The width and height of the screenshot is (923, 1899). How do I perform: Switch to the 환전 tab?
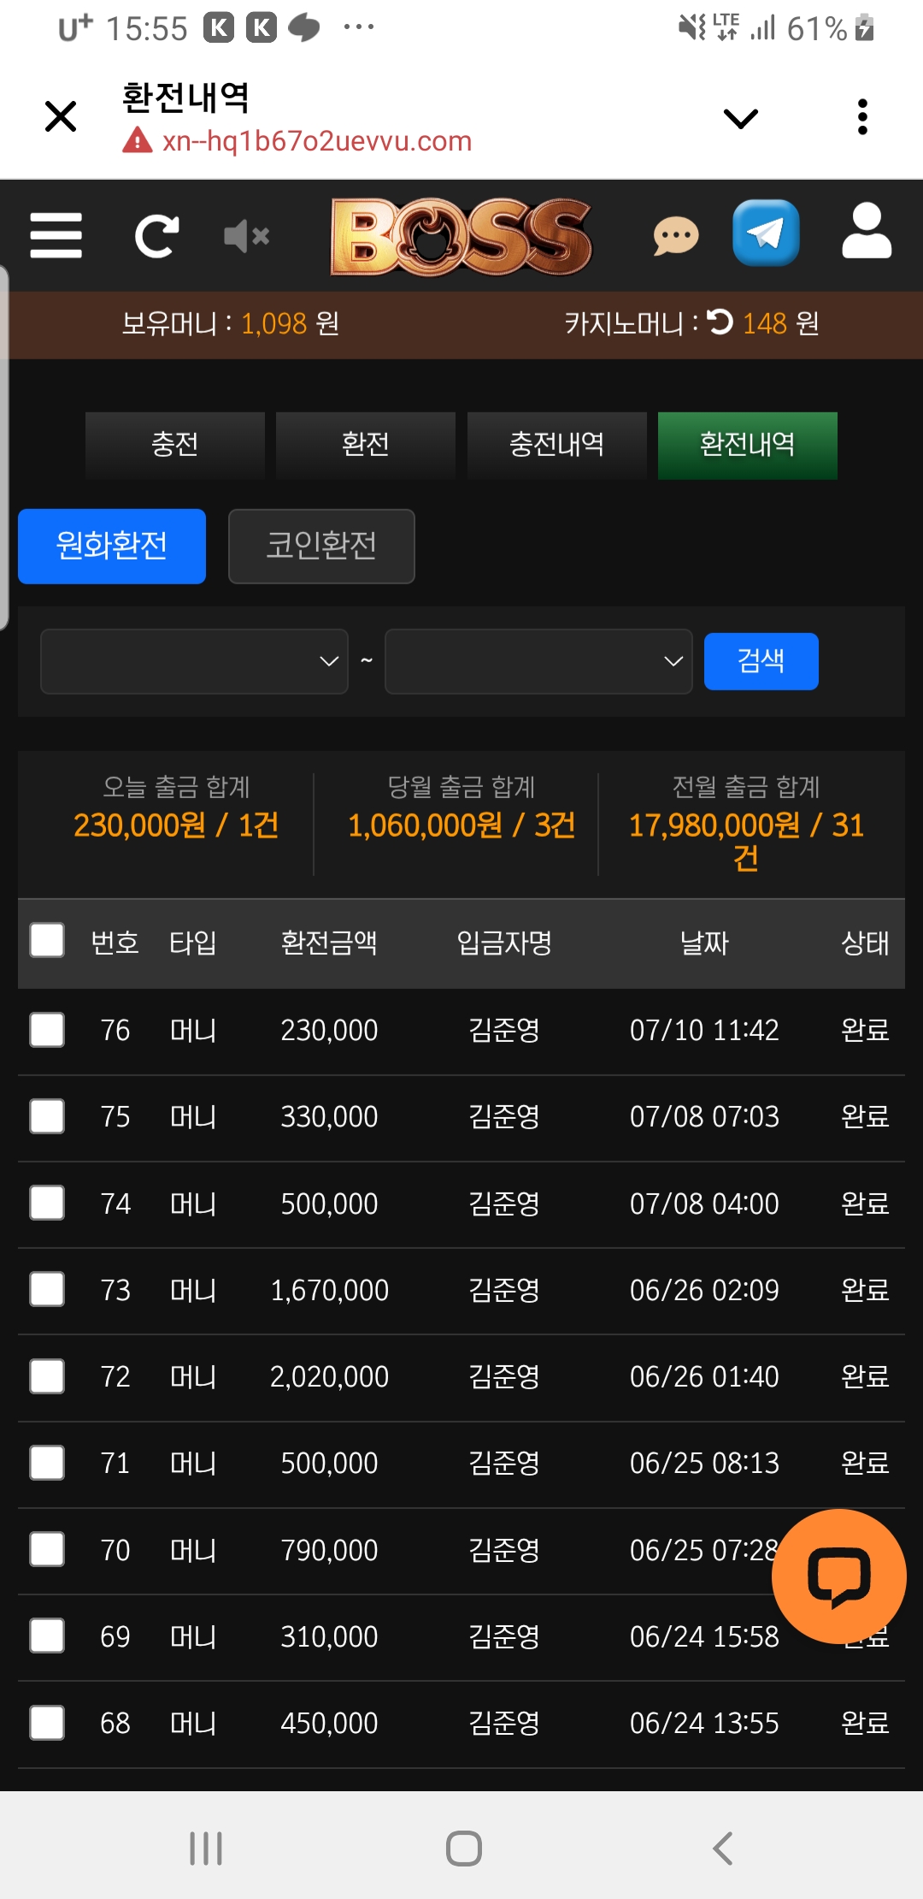tap(366, 445)
